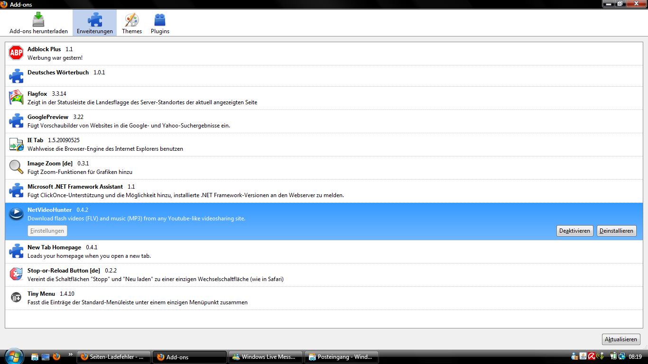This screenshot has height=364, width=648.
Task: Switch to the Erweiterungen tab
Action: pos(94,23)
